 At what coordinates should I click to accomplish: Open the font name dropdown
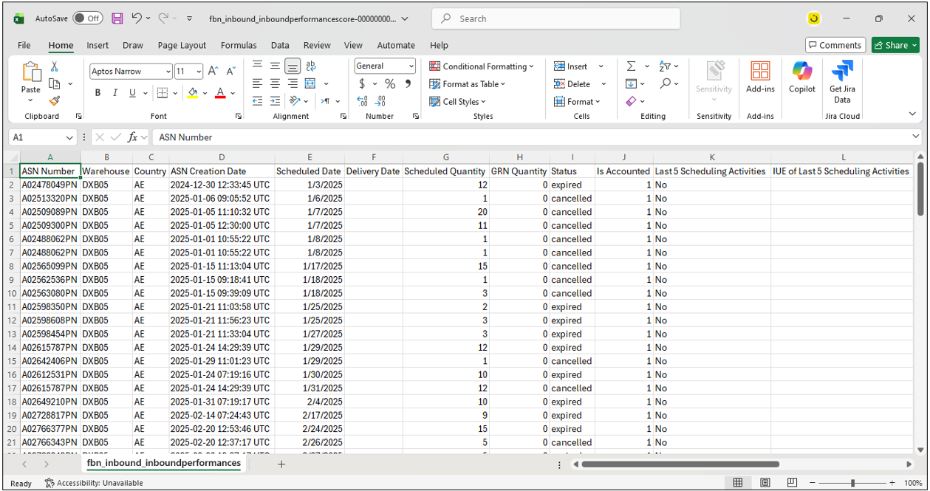pyautogui.click(x=167, y=72)
